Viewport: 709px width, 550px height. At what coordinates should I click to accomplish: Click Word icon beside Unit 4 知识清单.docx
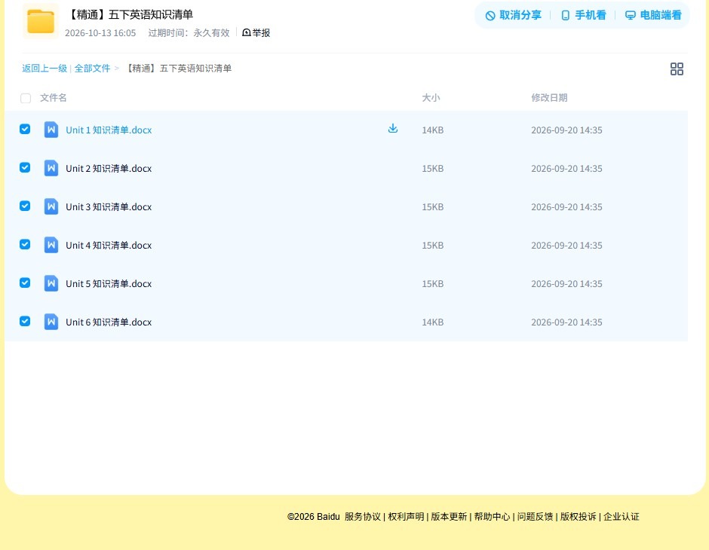[x=51, y=245]
